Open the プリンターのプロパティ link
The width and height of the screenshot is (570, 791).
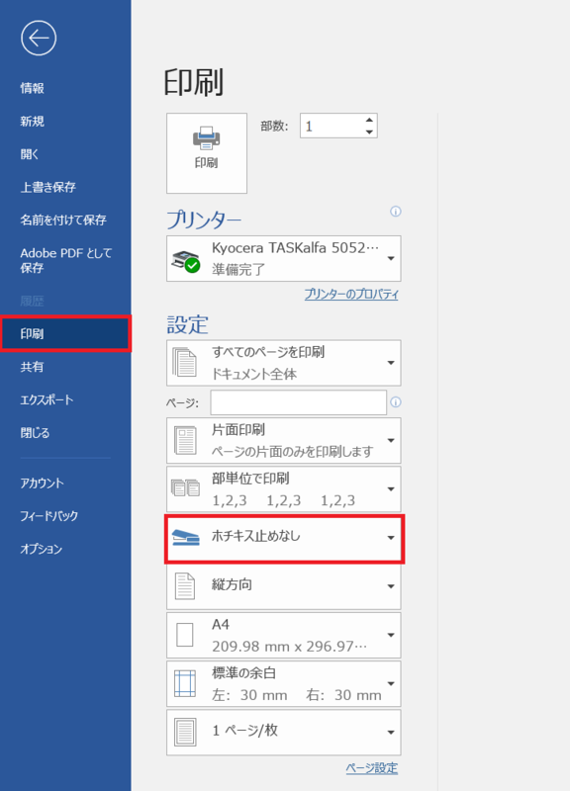351,294
